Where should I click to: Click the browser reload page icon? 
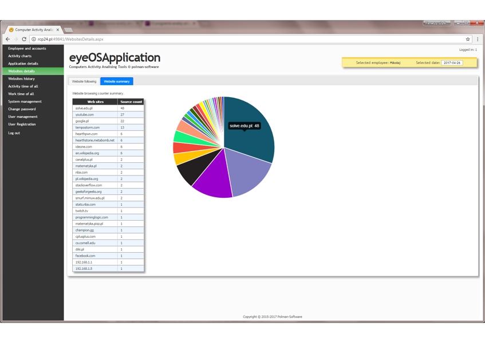[x=24, y=39]
